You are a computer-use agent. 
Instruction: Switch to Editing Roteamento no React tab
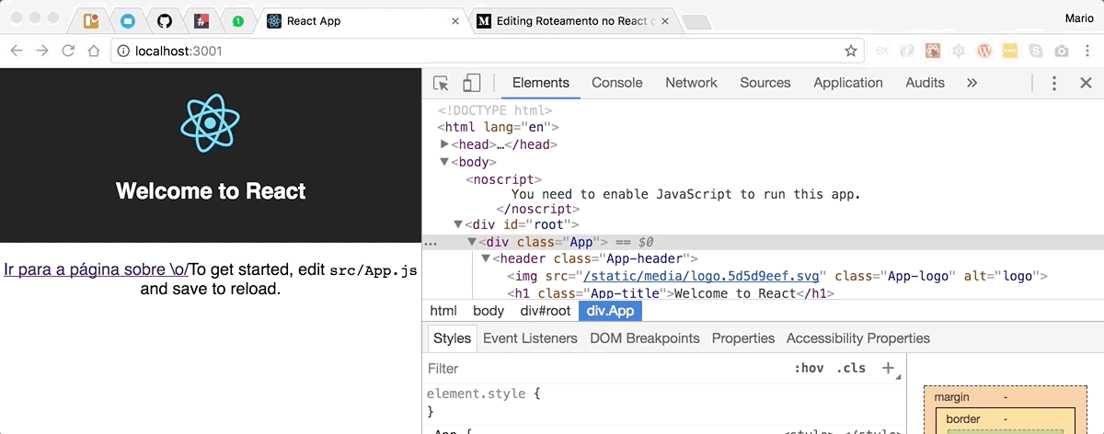(x=574, y=20)
